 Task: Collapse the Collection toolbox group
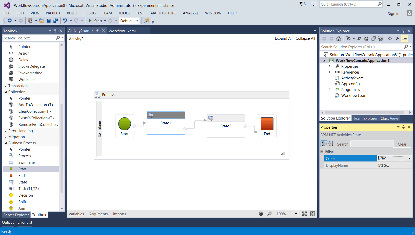(x=6, y=92)
